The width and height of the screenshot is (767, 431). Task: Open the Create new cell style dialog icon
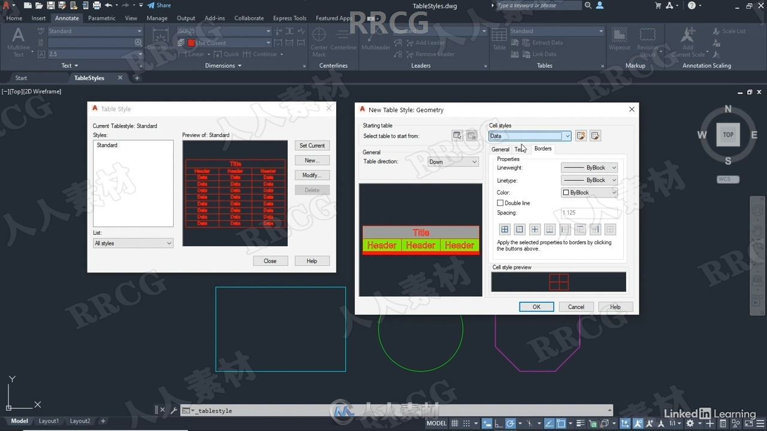581,136
